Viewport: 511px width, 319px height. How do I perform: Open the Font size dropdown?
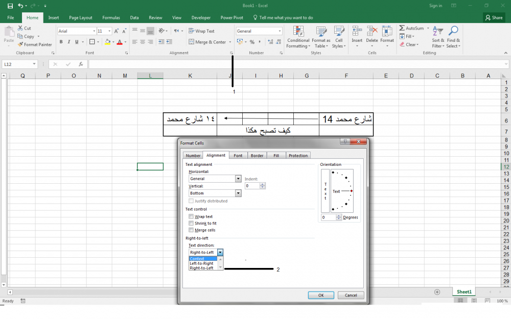(109, 31)
